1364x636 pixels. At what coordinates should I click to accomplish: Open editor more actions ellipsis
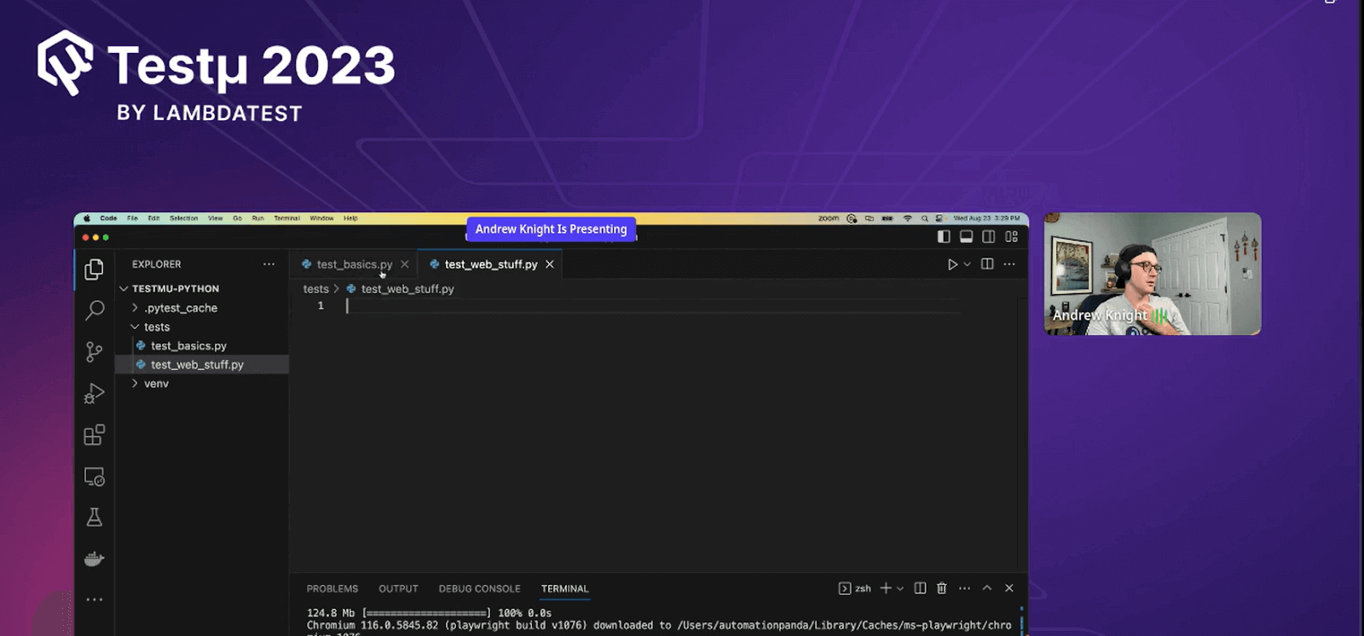click(x=1009, y=264)
